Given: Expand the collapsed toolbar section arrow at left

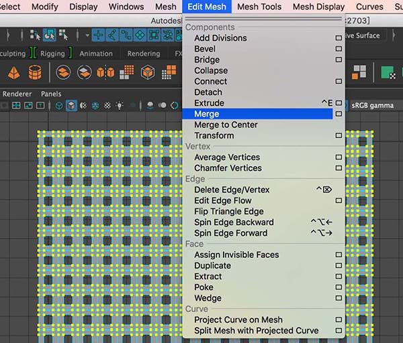Looking at the screenshot, I should coord(8,35).
